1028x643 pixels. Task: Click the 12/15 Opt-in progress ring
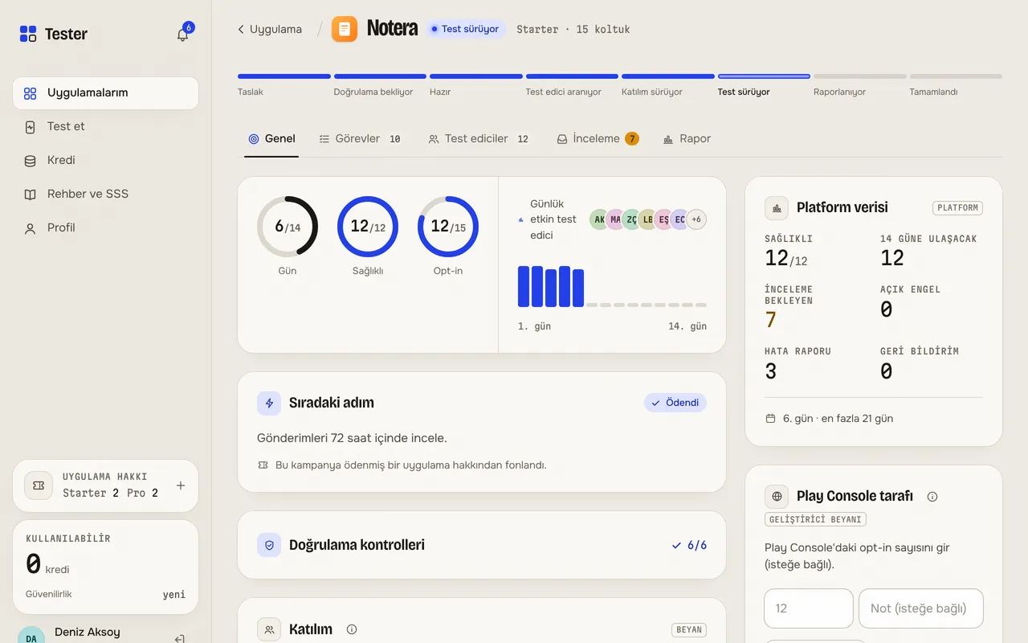[x=448, y=227]
